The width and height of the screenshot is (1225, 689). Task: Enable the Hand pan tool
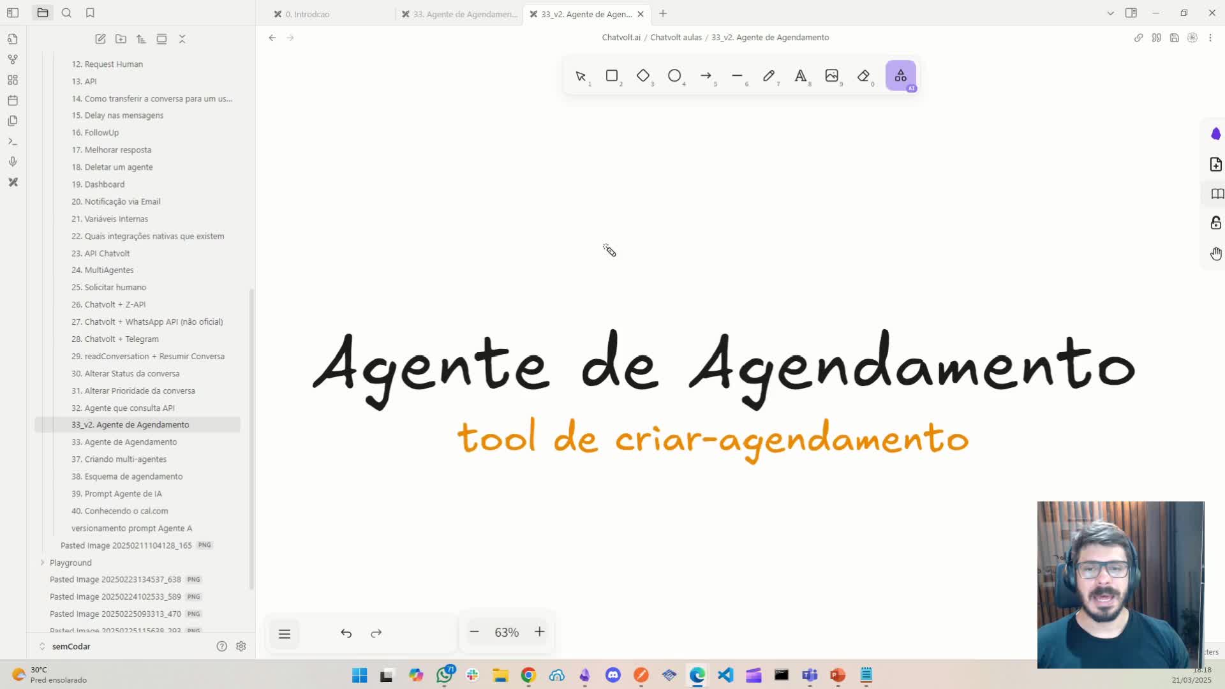click(1216, 253)
